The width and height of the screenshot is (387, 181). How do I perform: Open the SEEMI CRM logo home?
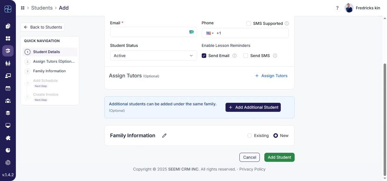point(8,9)
